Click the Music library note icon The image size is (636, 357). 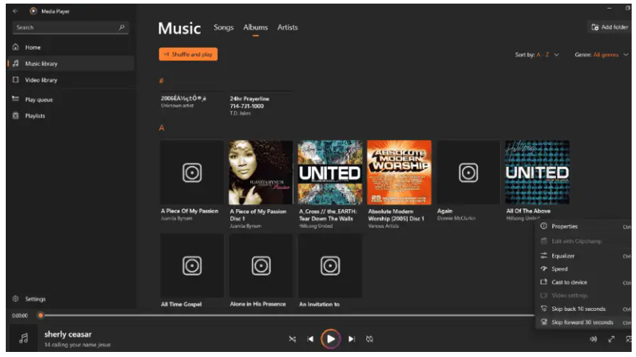coord(15,63)
